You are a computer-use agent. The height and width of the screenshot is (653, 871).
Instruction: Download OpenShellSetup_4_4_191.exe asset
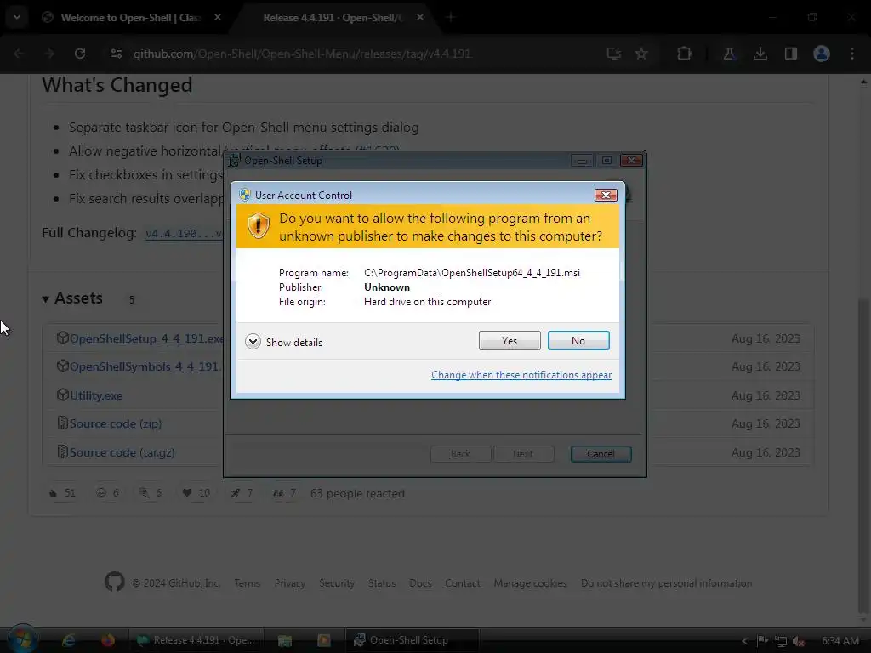[146, 338]
